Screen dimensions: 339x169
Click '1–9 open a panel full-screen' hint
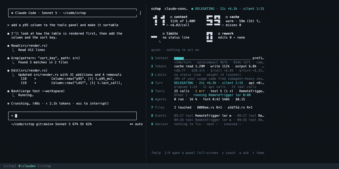(x=191, y=153)
